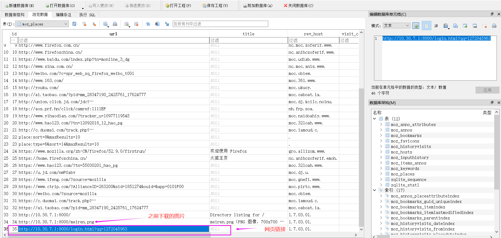501x238 pixels.
Task: Switch to the Execute SQL tab
Action: point(87,15)
